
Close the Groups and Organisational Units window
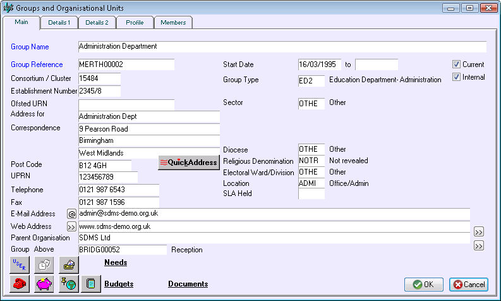click(x=488, y=8)
